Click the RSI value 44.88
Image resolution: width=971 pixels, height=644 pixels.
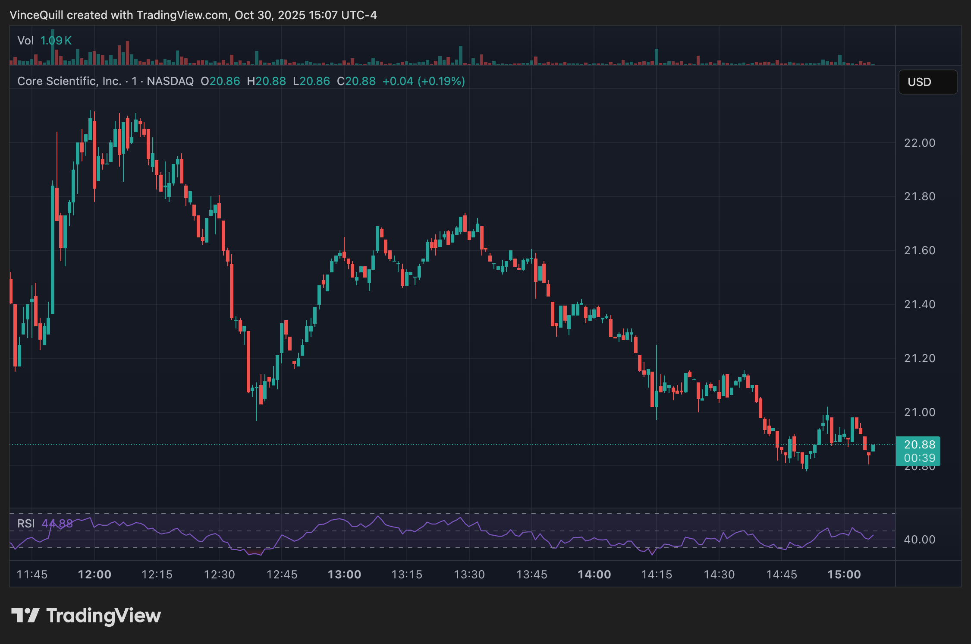click(x=57, y=524)
